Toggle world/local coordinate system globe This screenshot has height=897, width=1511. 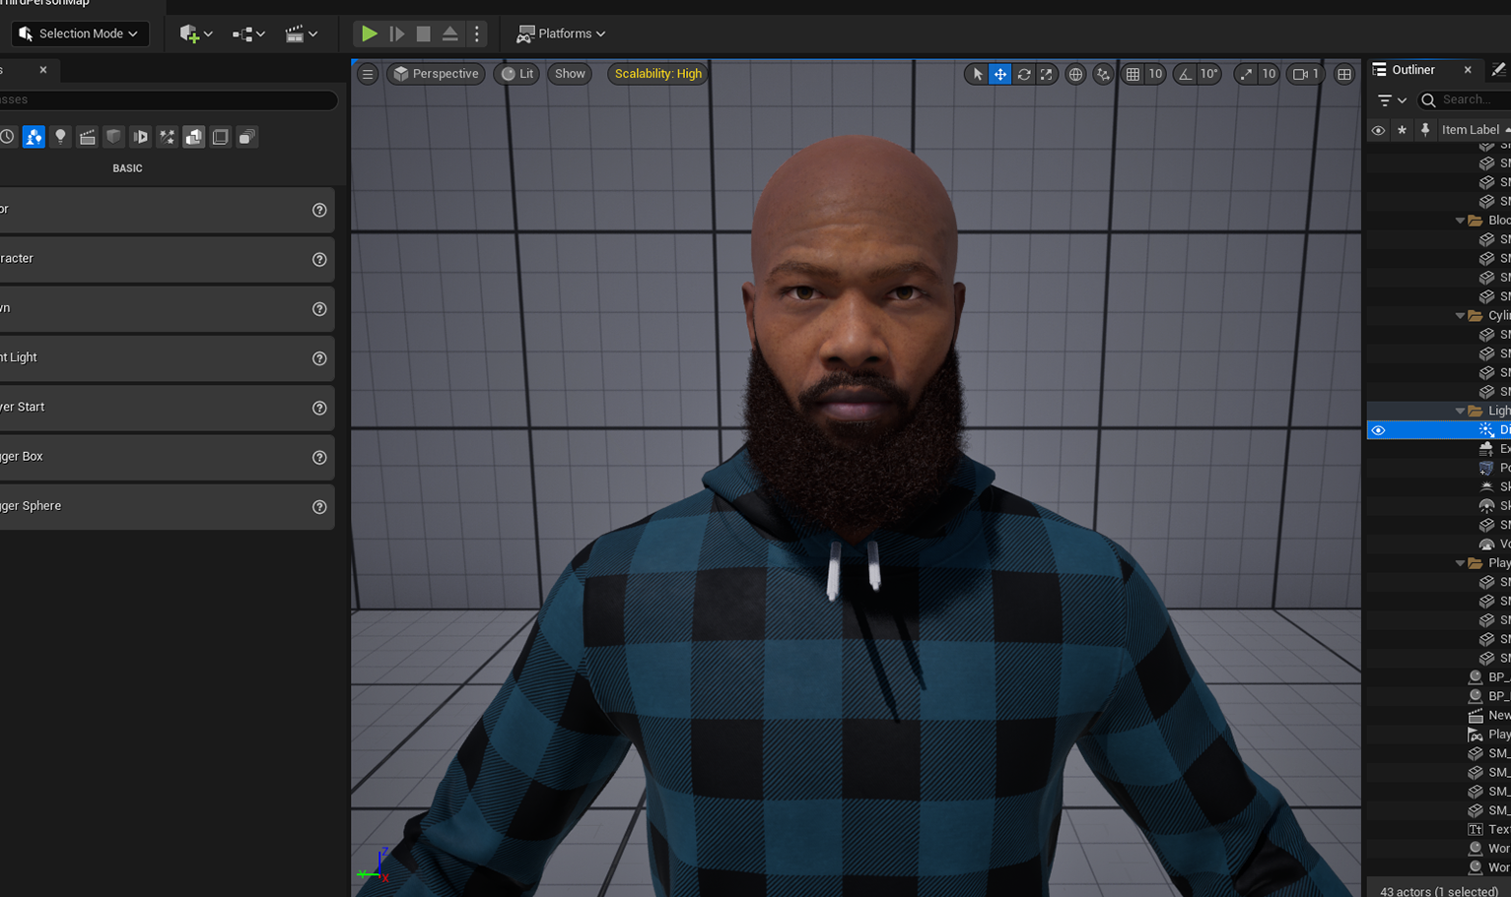[x=1075, y=74]
